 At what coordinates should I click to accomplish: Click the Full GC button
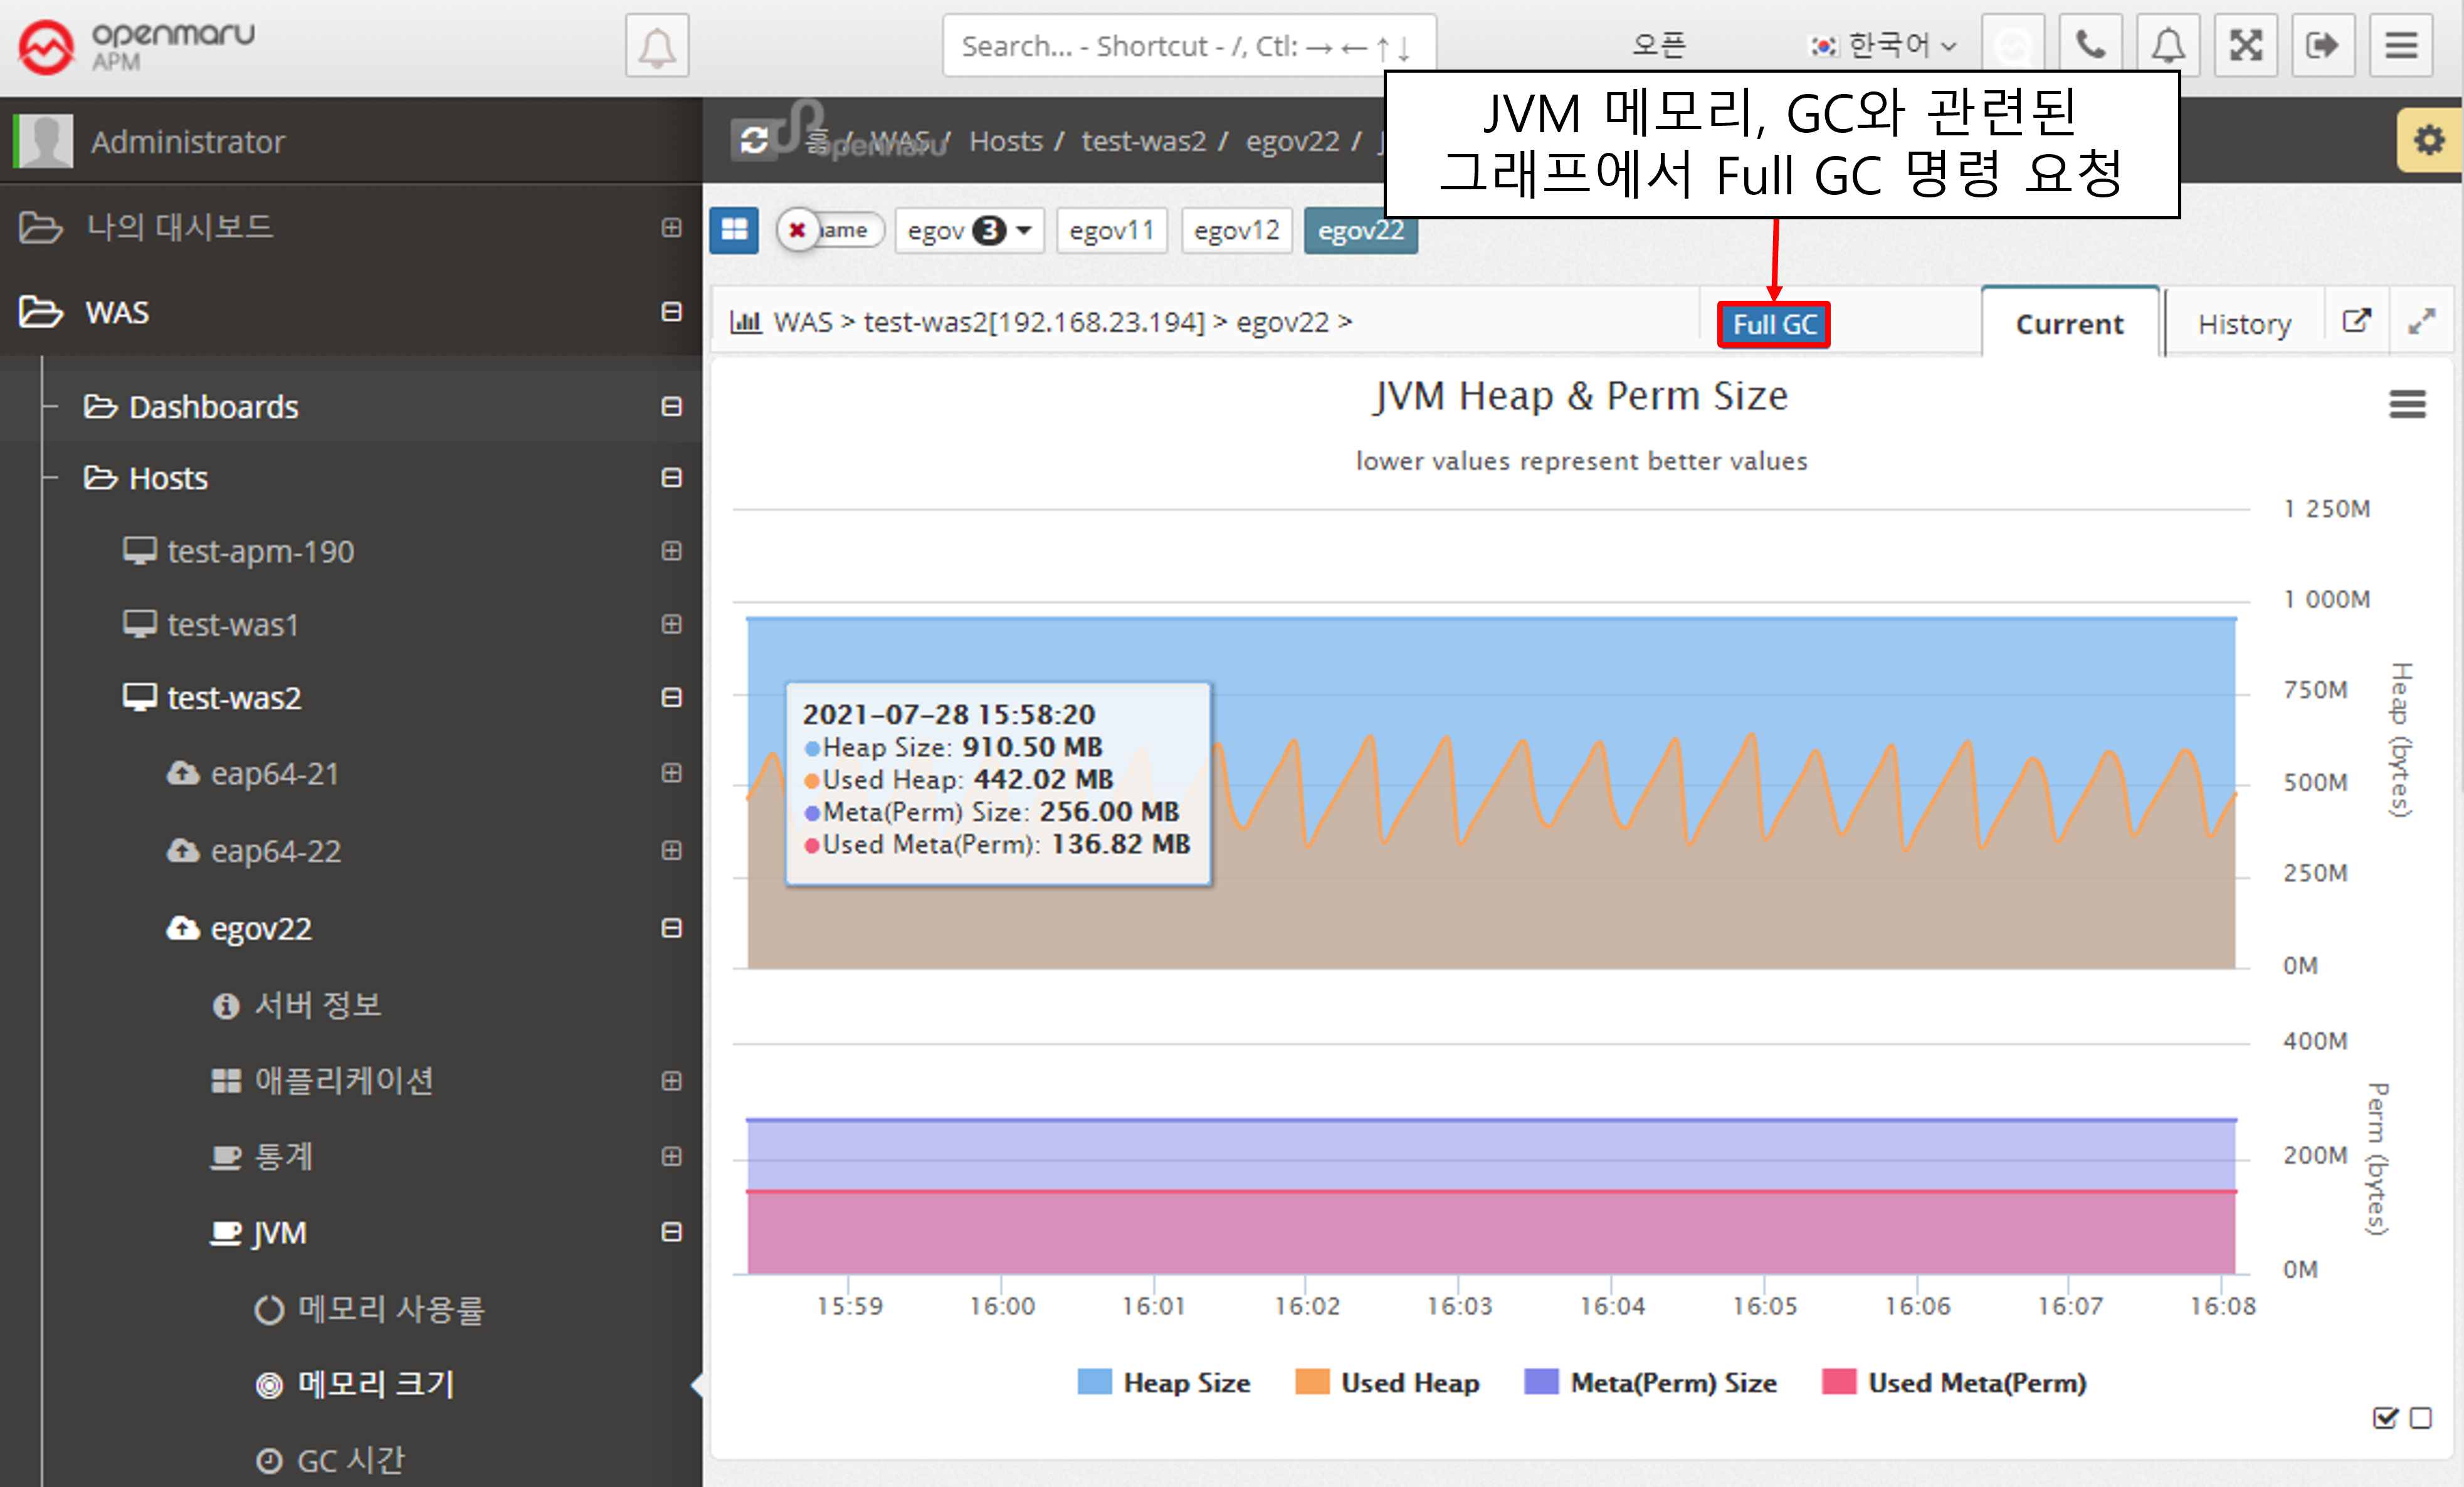point(1773,325)
